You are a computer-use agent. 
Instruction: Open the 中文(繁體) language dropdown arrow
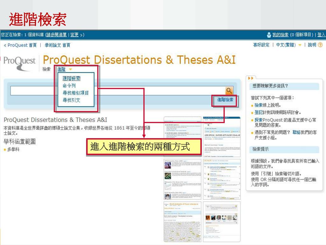point(300,45)
